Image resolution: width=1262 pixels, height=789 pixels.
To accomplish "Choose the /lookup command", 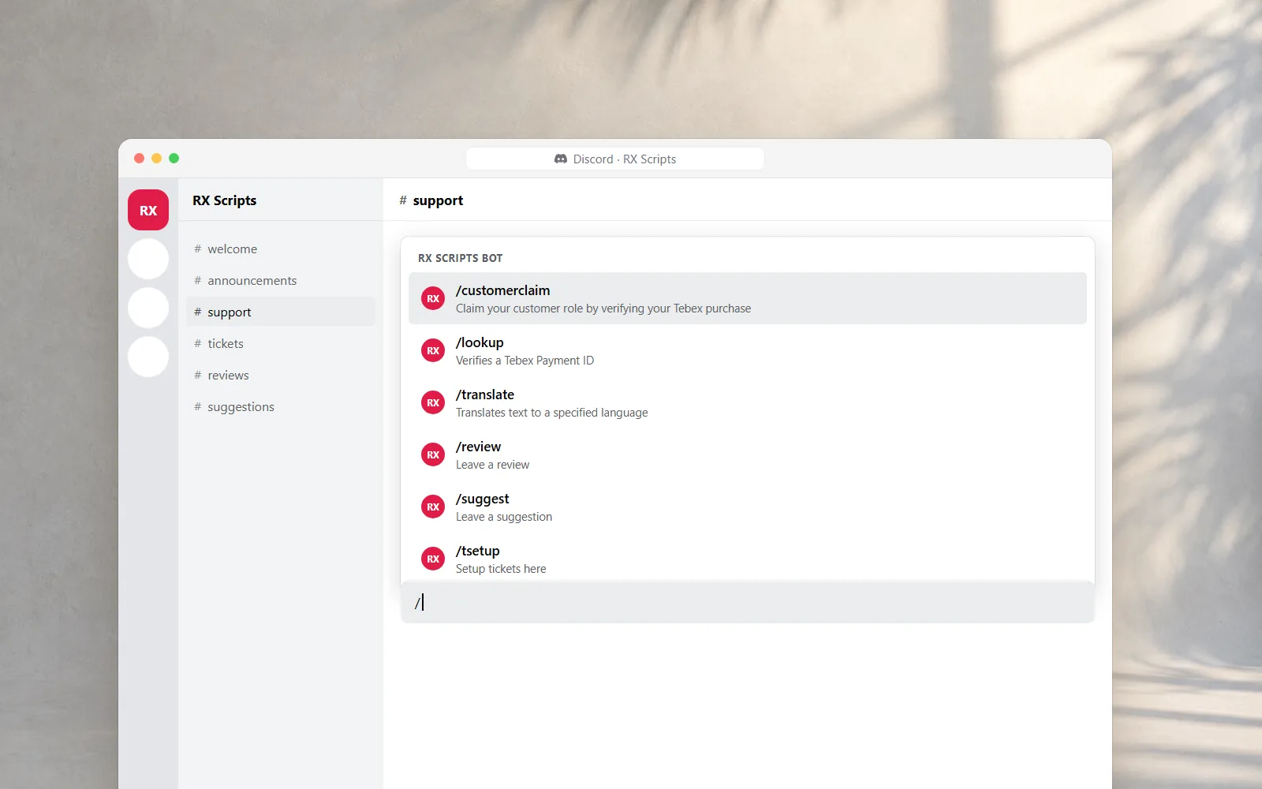I will (748, 350).
